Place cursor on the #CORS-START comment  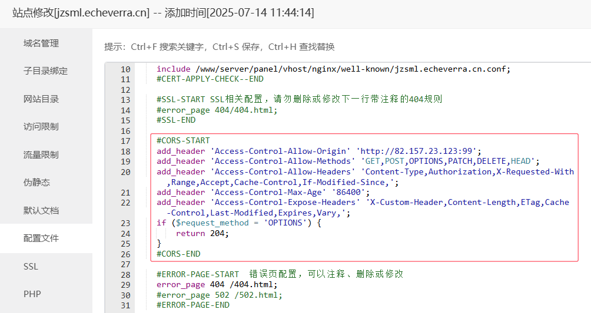click(x=183, y=141)
